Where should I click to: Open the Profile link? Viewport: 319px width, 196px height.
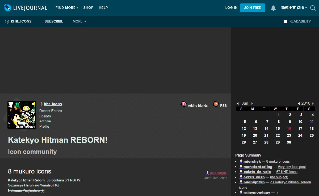click(x=44, y=126)
